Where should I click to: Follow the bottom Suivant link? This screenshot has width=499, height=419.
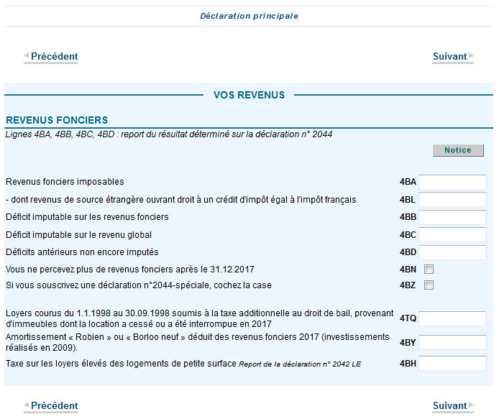(x=449, y=406)
